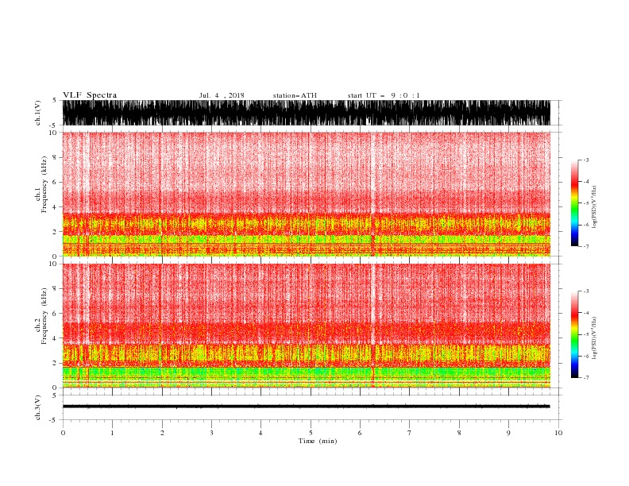Viewport: 629px width, 486px height.
Task: Click the time axis tick label "2"
Action: click(x=162, y=433)
